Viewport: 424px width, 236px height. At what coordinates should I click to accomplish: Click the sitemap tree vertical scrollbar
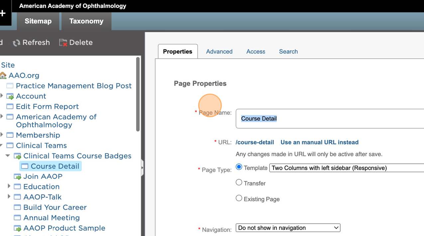138,94
